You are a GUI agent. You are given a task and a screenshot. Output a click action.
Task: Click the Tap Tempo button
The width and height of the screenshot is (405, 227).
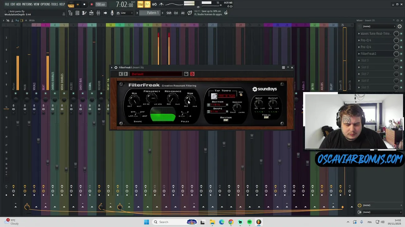(214, 96)
